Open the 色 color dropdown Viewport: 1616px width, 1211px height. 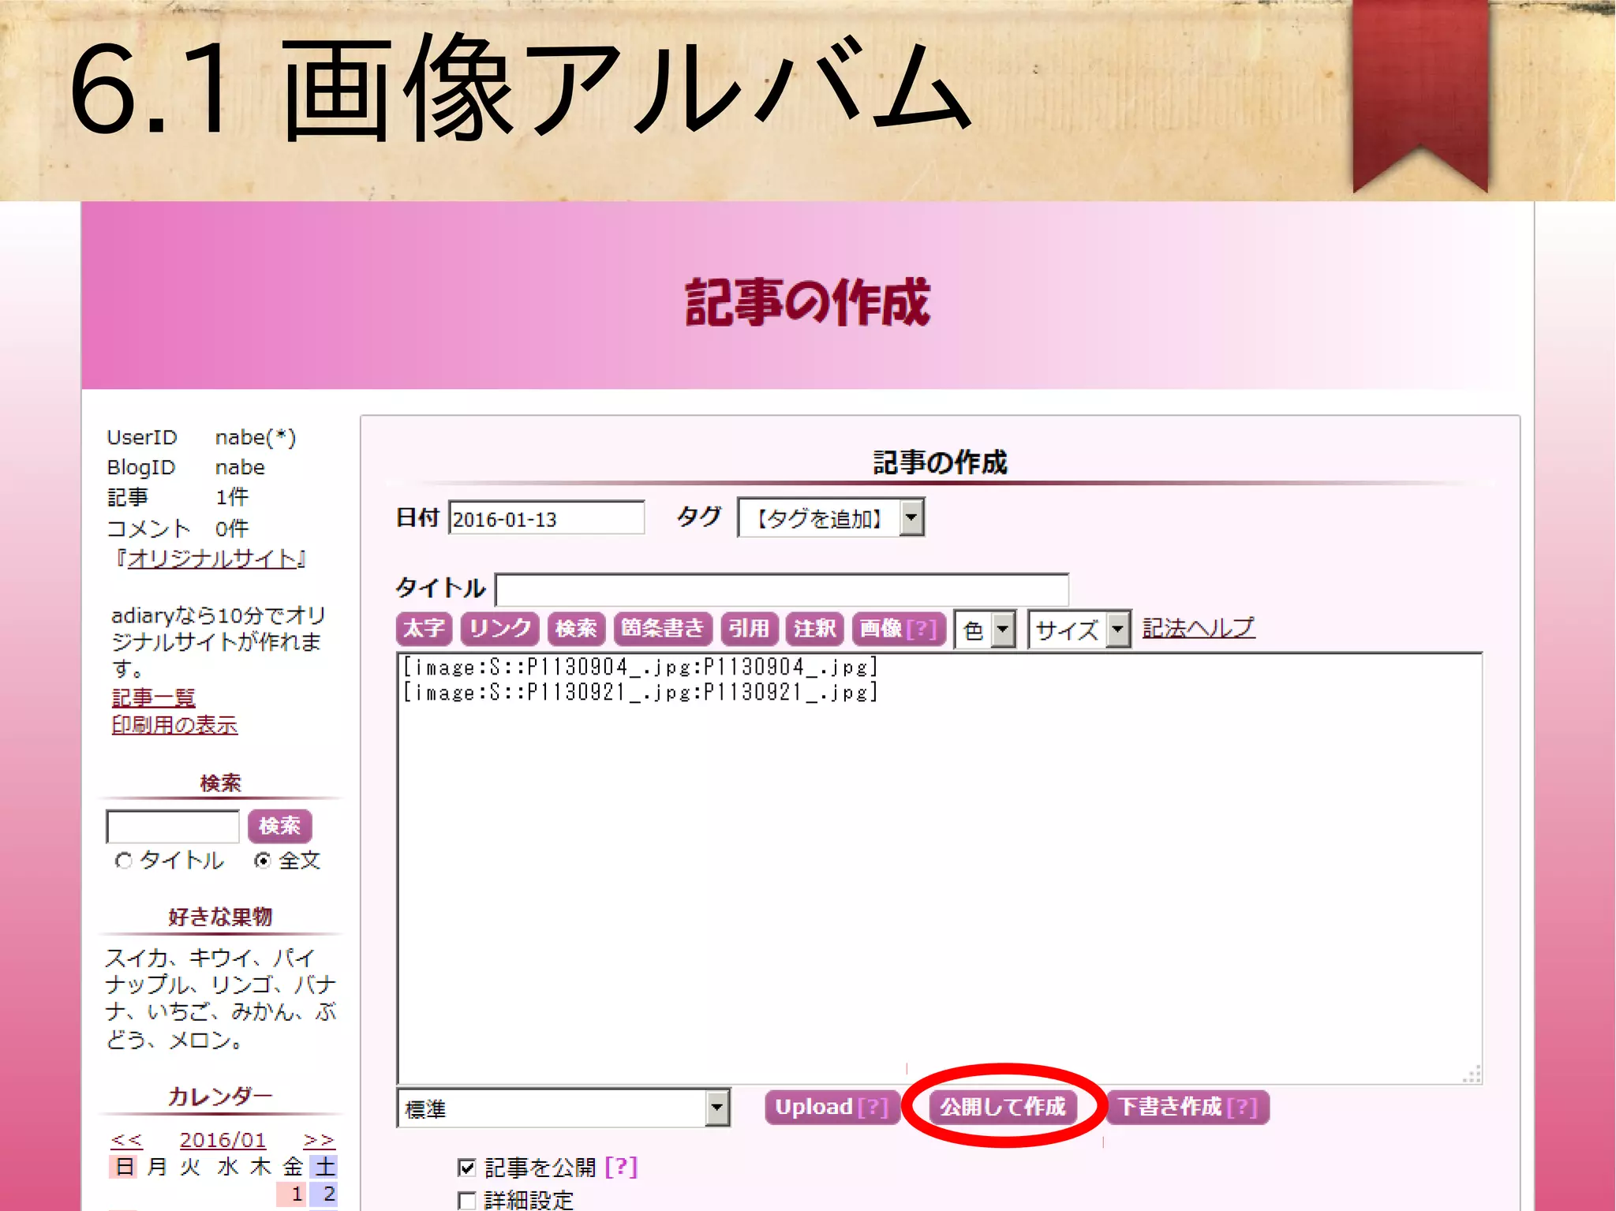point(985,630)
